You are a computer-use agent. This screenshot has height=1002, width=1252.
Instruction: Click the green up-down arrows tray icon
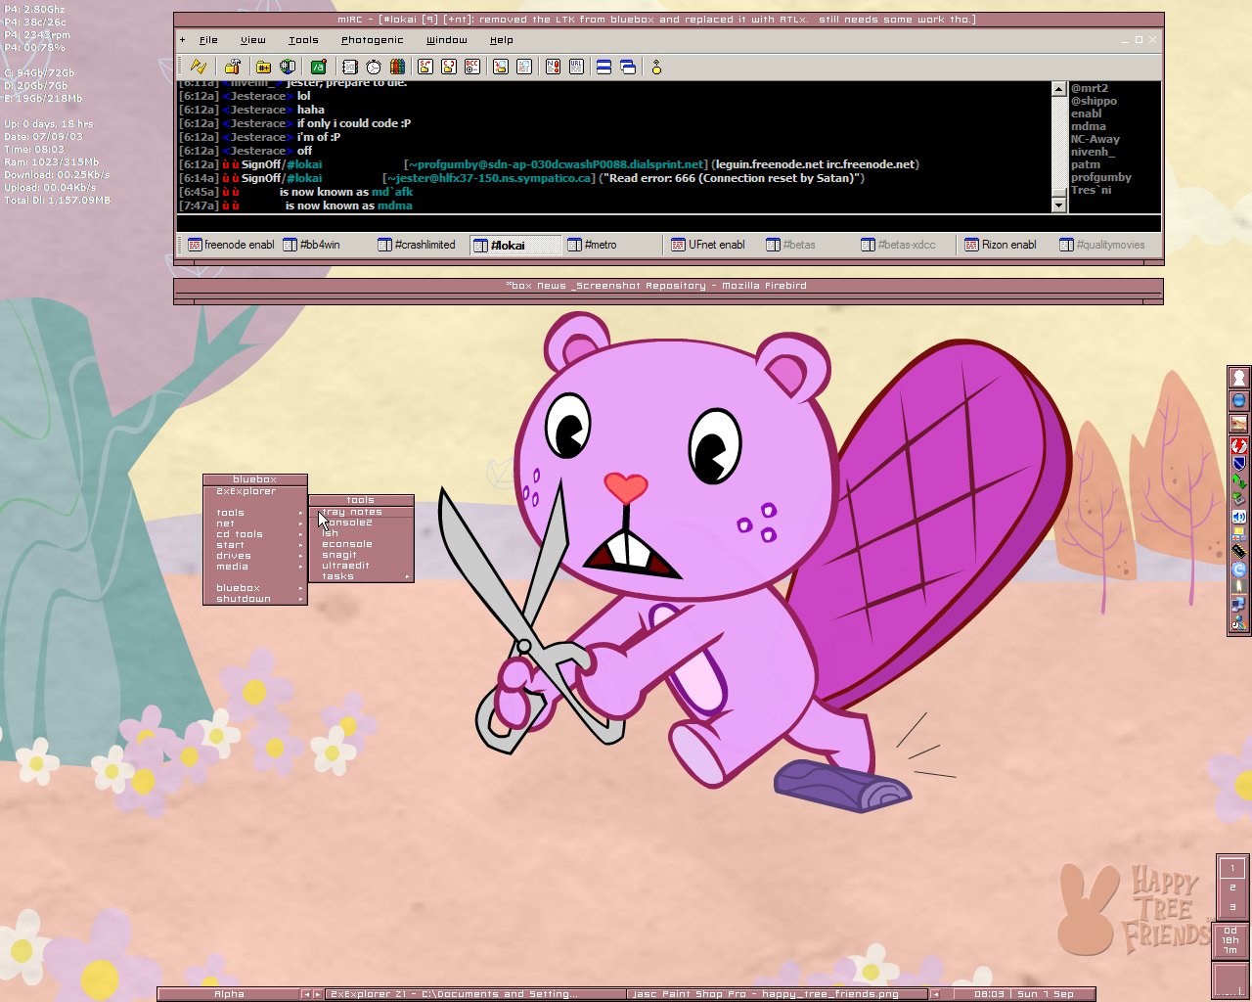pyautogui.click(x=1239, y=481)
